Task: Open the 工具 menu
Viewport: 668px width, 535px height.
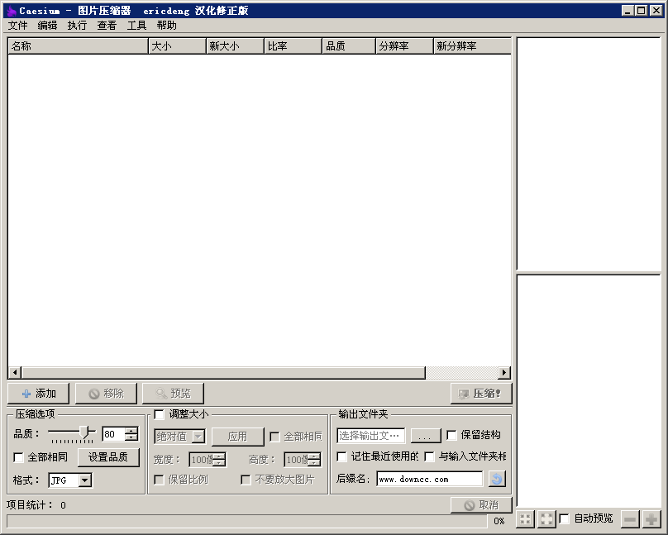Action: pos(136,26)
